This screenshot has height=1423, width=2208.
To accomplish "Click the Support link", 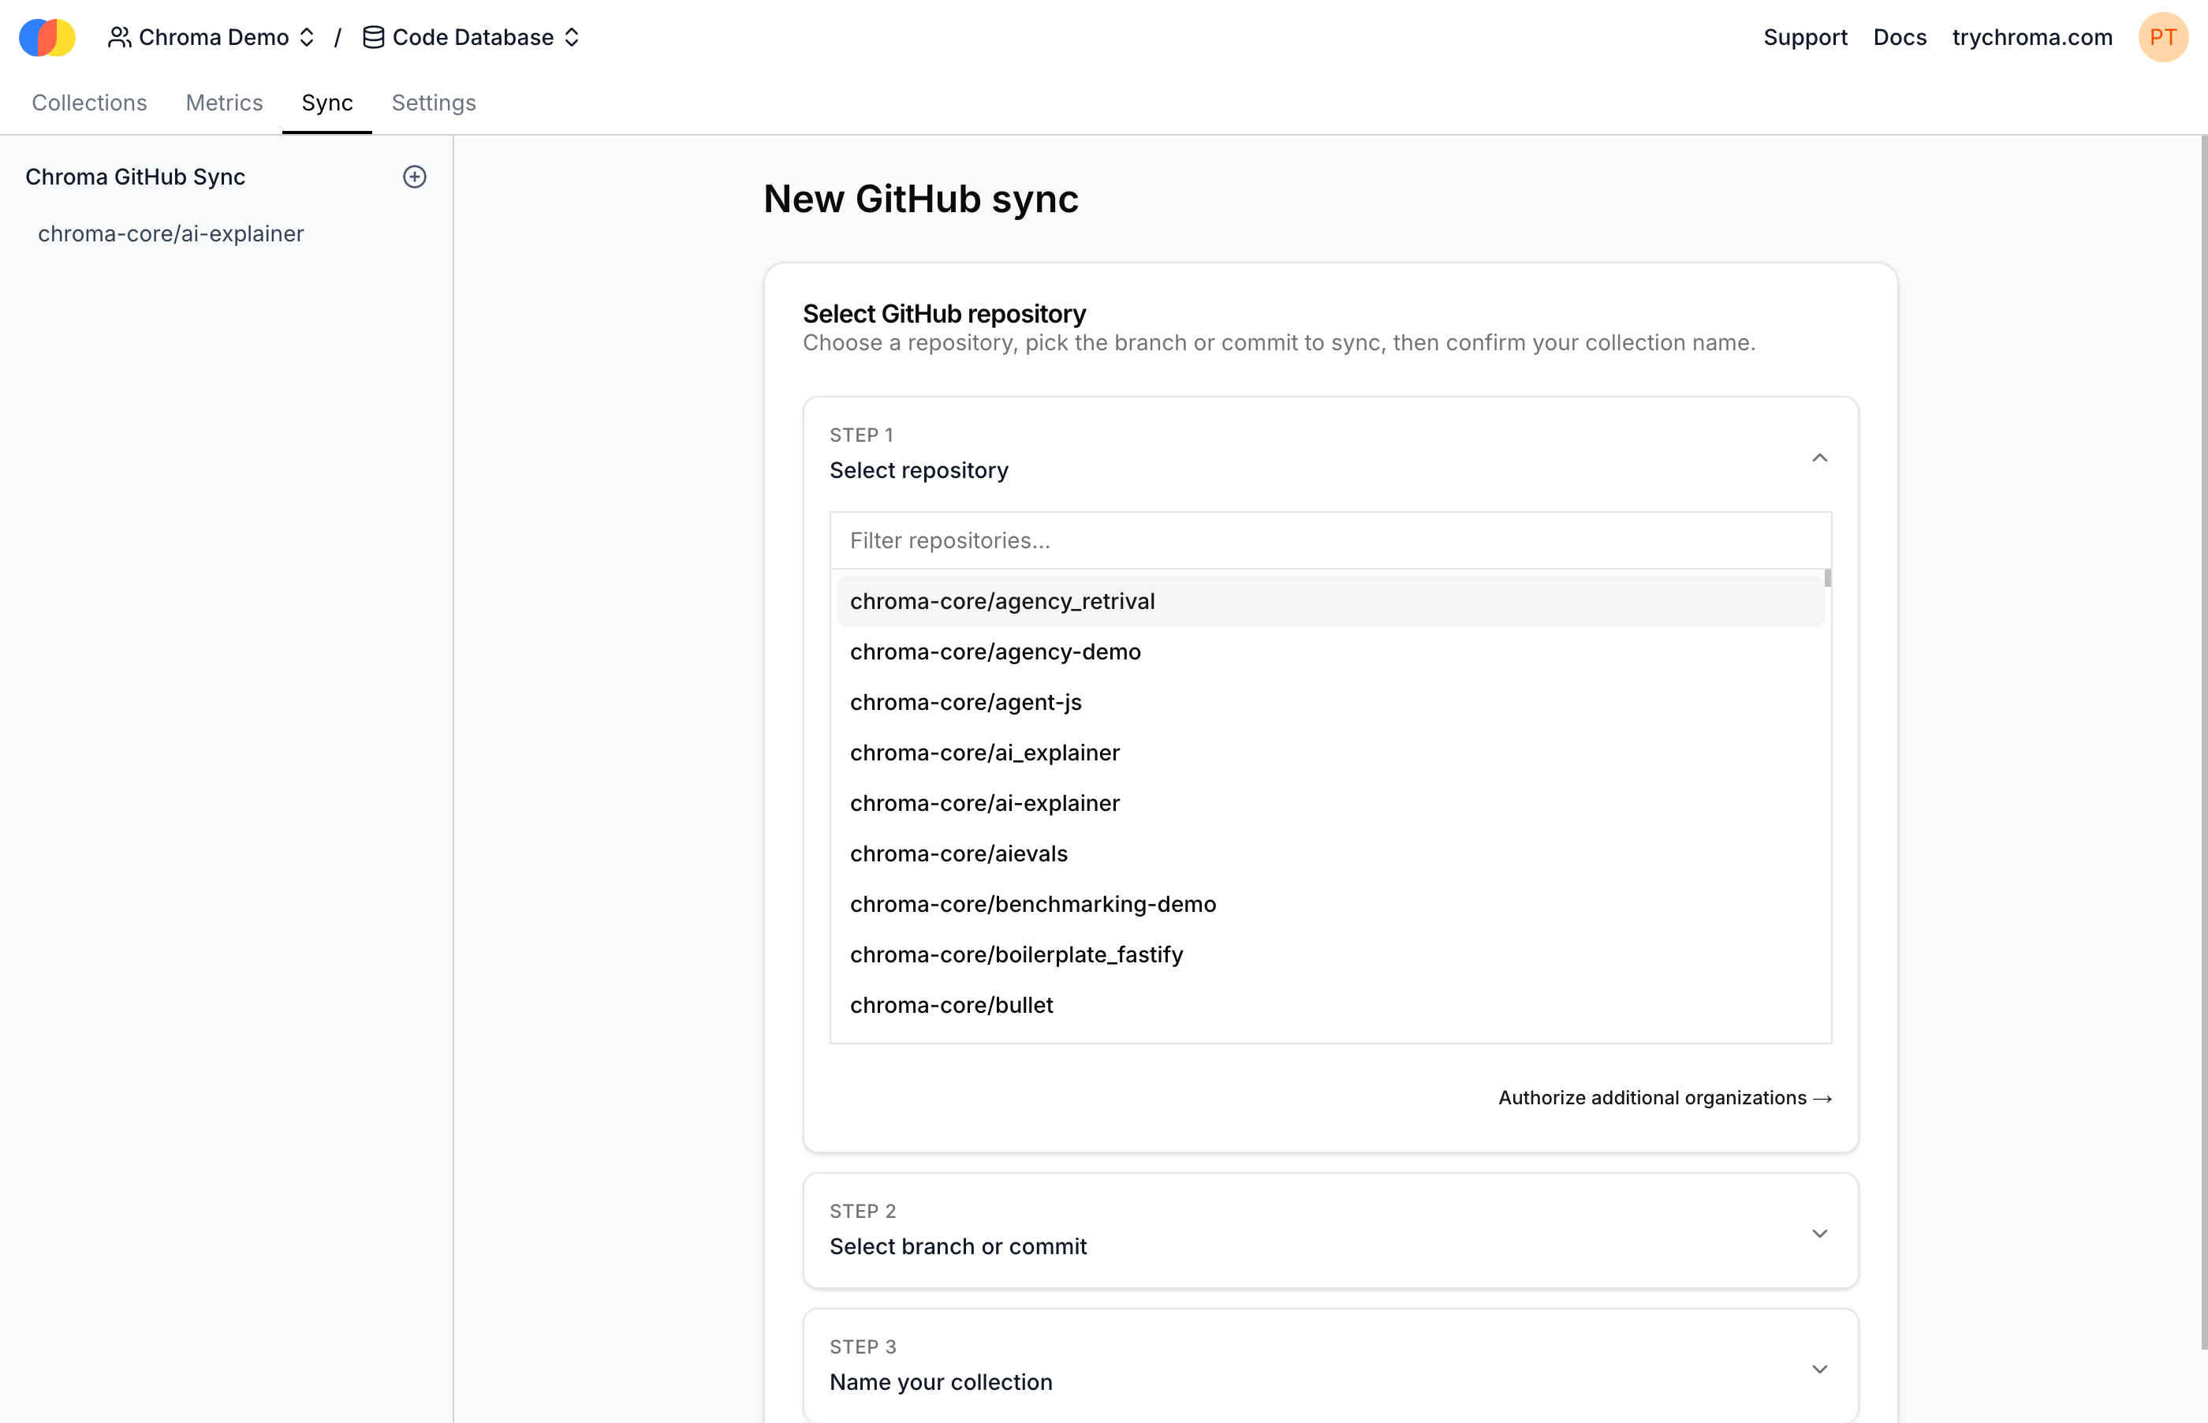I will [x=1805, y=37].
